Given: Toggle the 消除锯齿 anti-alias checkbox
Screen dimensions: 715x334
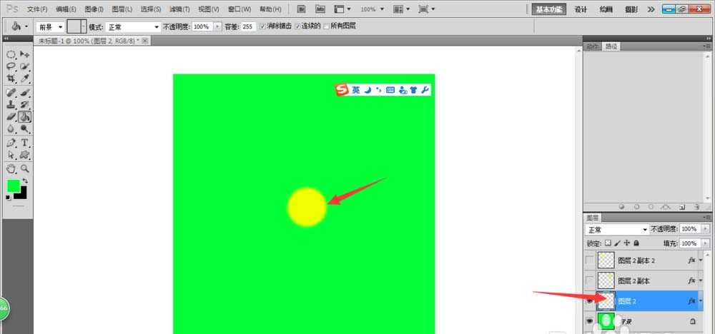Looking at the screenshot, I should pos(262,26).
